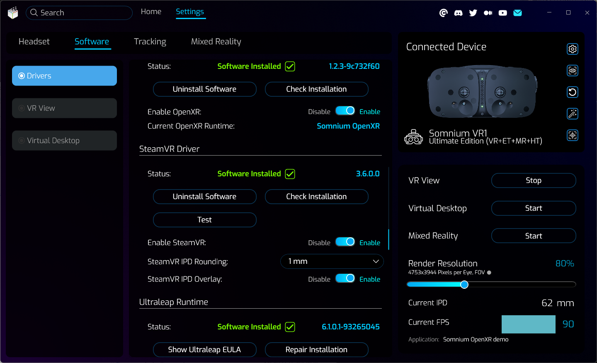The height and width of the screenshot is (363, 597).
Task: Toggle the SteamVR IPD Overlay switch
Action: click(x=345, y=278)
